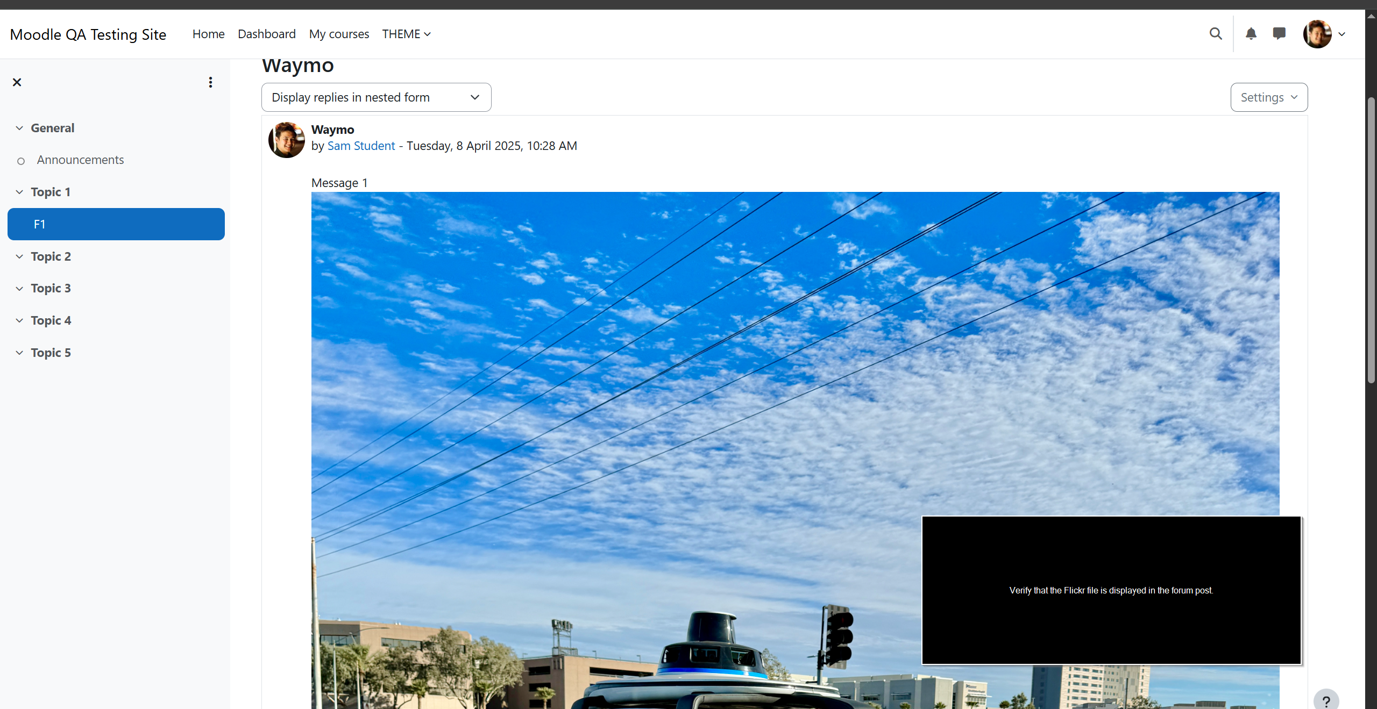
Task: Open the Announcements activity icon
Action: tap(21, 161)
